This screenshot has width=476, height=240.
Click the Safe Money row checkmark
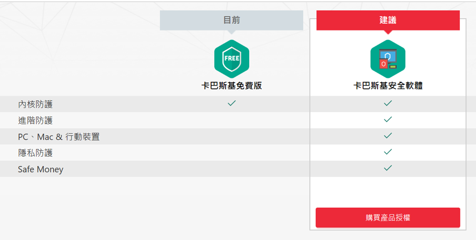[388, 168]
